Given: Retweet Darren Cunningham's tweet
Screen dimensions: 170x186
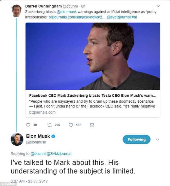Looking at the screenshot, I should click(49, 125).
